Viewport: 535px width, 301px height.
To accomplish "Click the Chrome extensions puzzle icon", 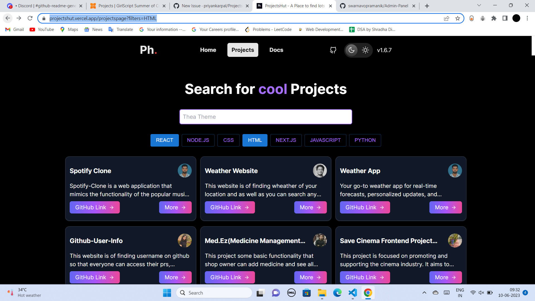I will coord(494,18).
